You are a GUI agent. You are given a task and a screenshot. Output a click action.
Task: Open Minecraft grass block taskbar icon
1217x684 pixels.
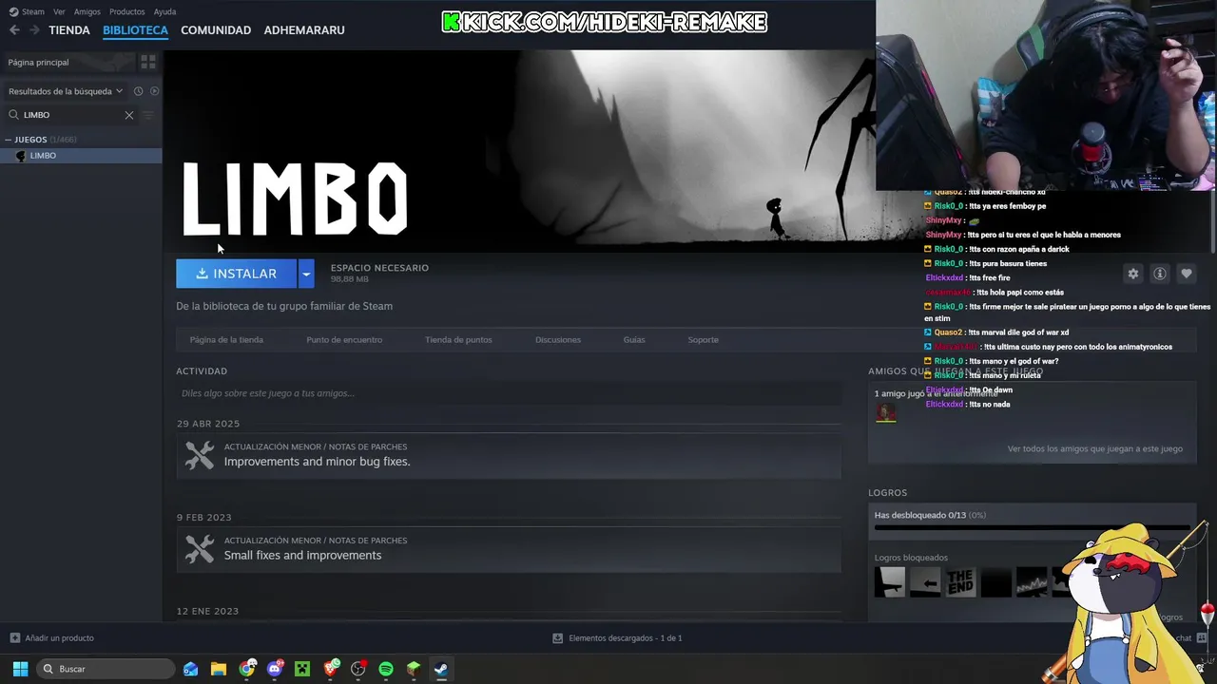414,669
